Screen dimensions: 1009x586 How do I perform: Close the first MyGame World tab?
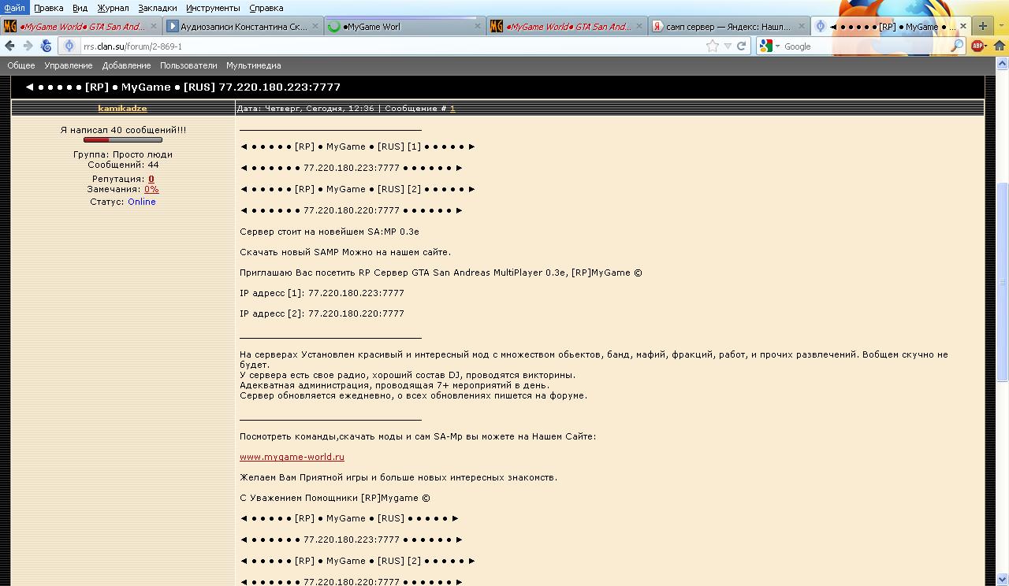[155, 26]
